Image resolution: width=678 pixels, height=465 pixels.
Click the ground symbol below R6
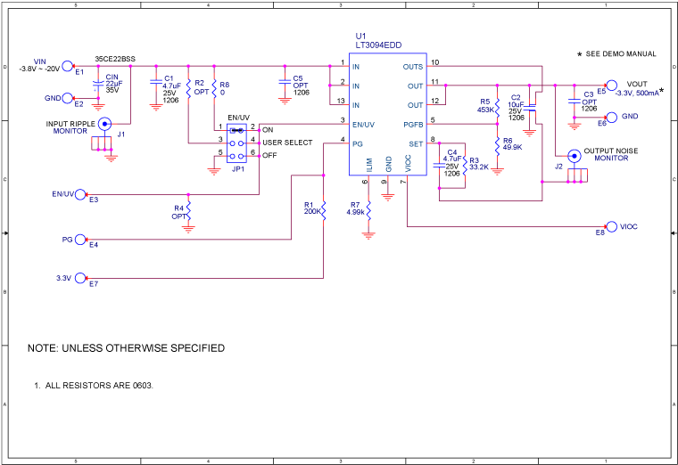click(497, 171)
